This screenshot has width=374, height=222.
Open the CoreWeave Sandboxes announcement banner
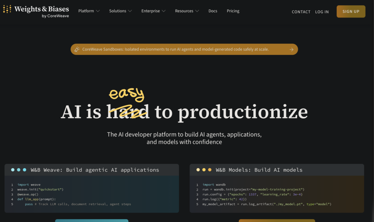coord(184,49)
